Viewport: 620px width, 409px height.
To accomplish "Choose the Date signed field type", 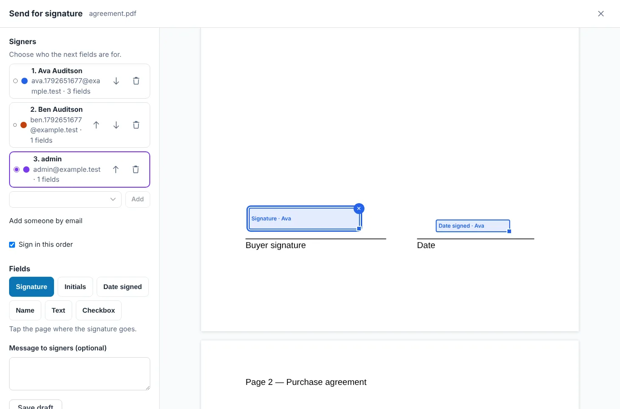I will 123,287.
